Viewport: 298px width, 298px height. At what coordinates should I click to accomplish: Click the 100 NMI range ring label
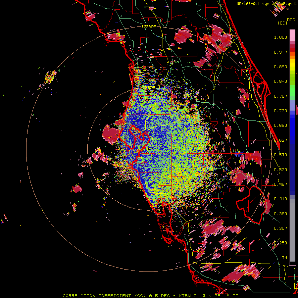(149, 26)
